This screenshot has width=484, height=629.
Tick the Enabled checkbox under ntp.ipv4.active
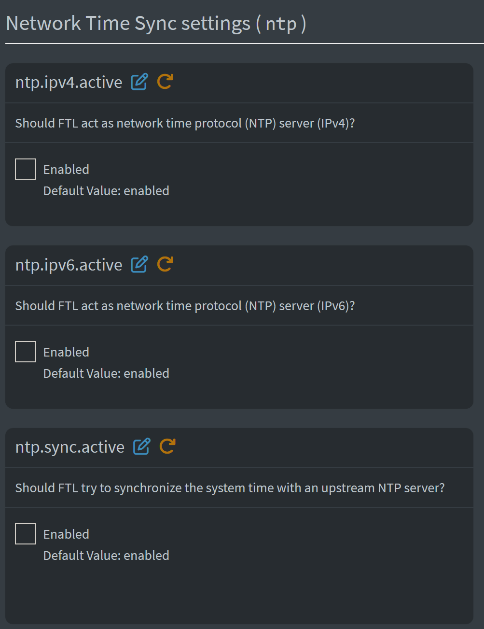(x=26, y=169)
